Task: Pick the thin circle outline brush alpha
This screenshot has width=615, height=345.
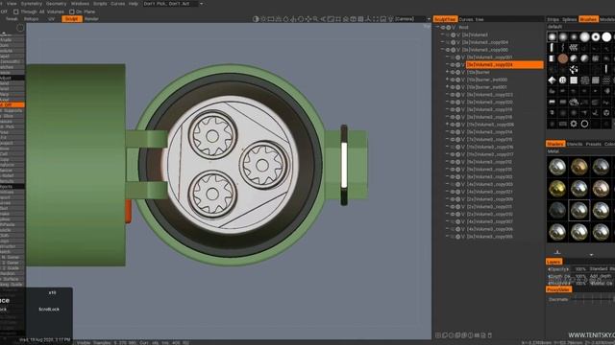Action: tap(584, 124)
